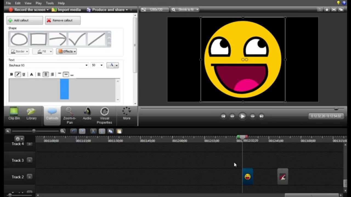
Task: Open the More tools tab
Action: [x=126, y=114]
